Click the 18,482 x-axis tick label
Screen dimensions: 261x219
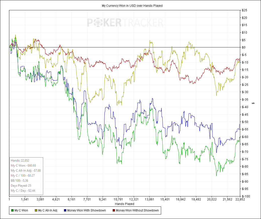(196, 199)
